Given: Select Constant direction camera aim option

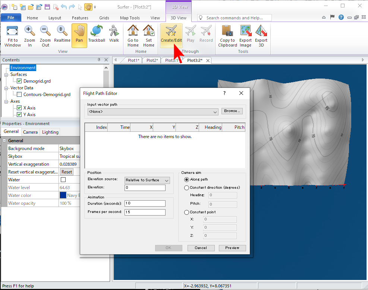Looking at the screenshot, I should (x=187, y=188).
